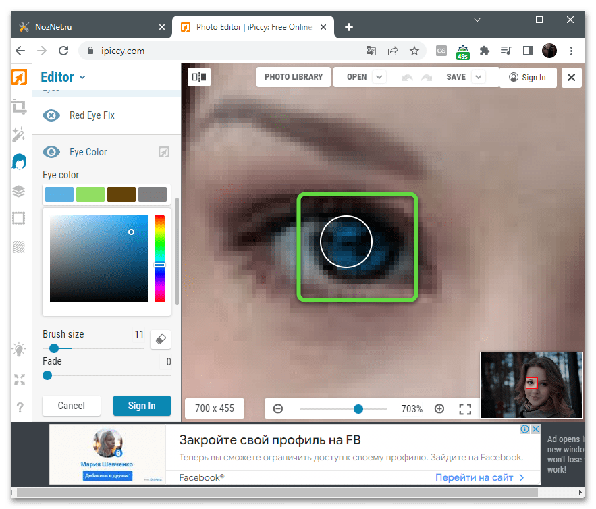Toggle the browser side panel

(x=528, y=51)
